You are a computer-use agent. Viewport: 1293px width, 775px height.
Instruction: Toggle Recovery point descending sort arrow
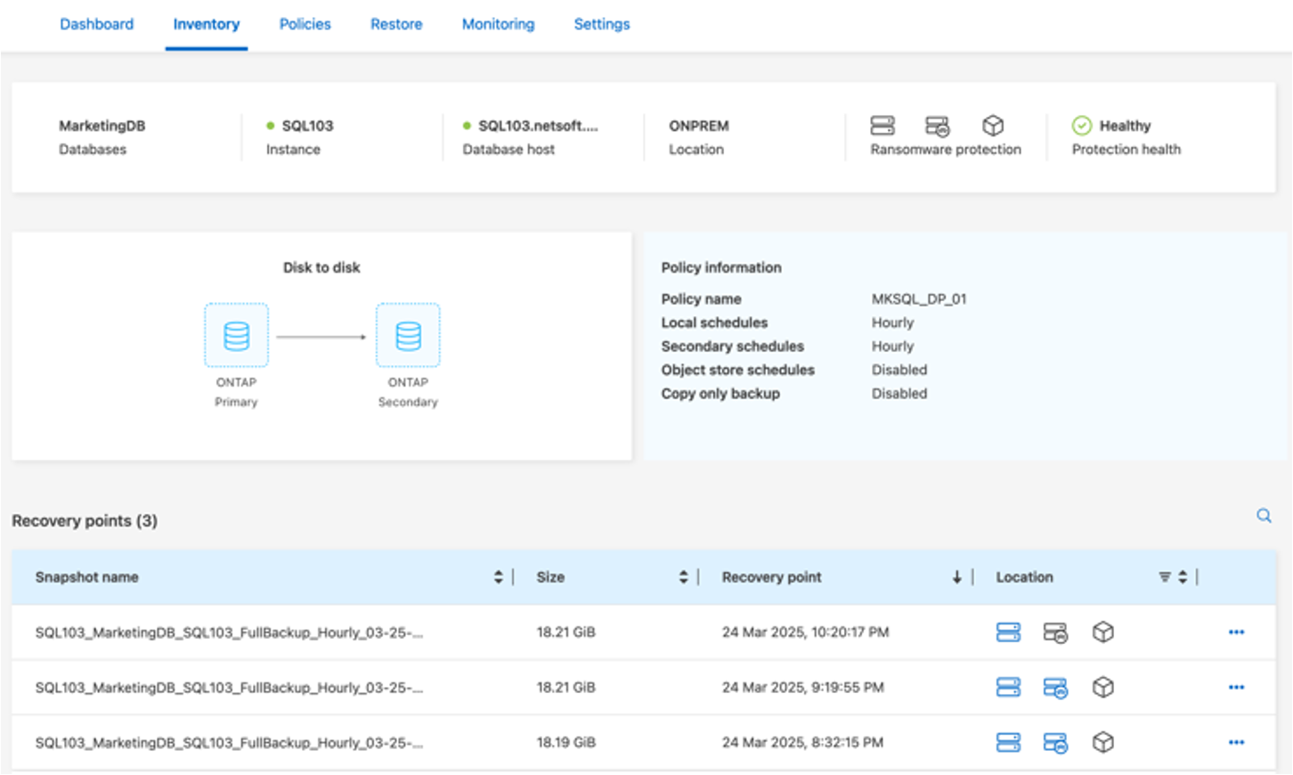957,577
